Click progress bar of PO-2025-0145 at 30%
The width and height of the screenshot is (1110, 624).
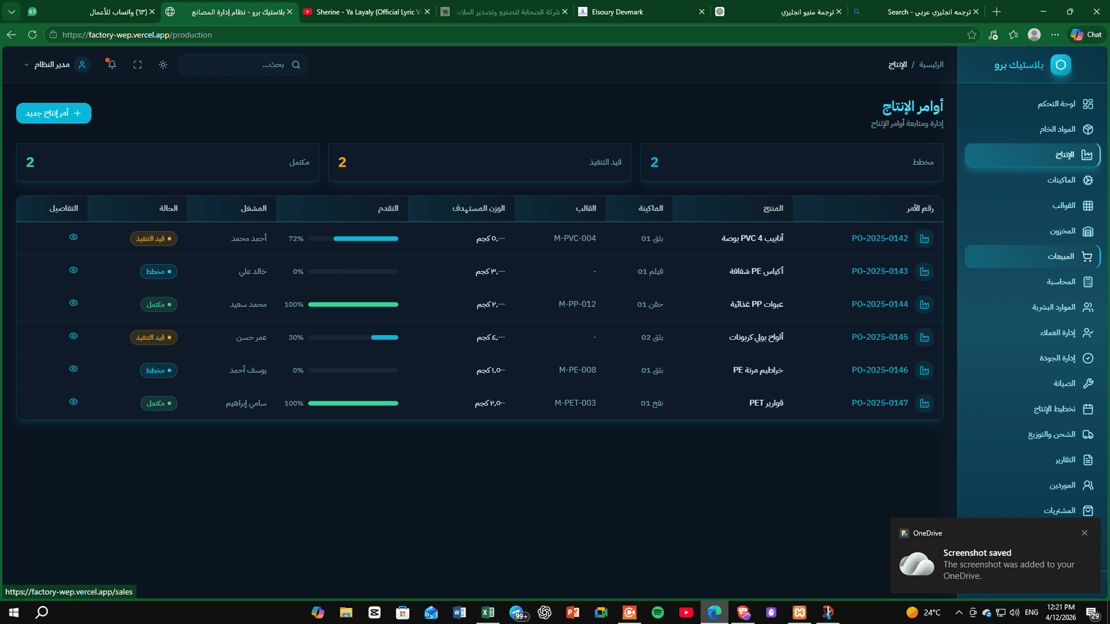(353, 338)
